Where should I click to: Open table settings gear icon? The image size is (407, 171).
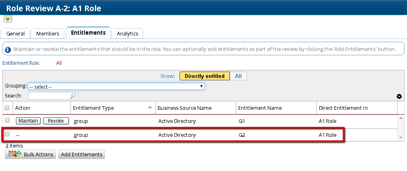click(x=399, y=96)
